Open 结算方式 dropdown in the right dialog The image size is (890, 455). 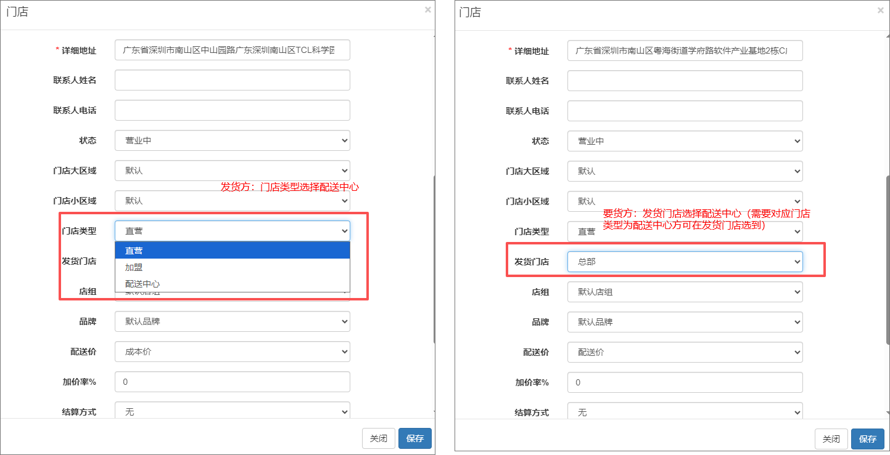point(685,412)
